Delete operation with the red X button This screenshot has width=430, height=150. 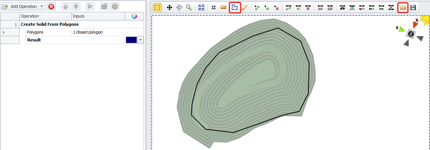tap(51, 6)
